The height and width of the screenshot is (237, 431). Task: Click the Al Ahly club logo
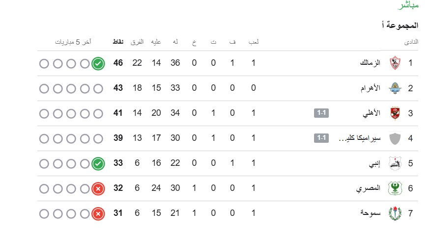tap(395, 113)
